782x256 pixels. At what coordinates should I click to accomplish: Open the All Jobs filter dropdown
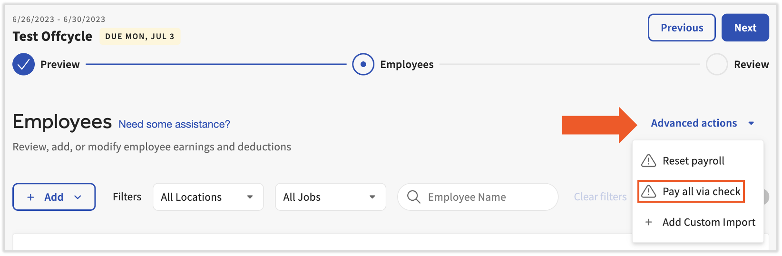coord(330,197)
